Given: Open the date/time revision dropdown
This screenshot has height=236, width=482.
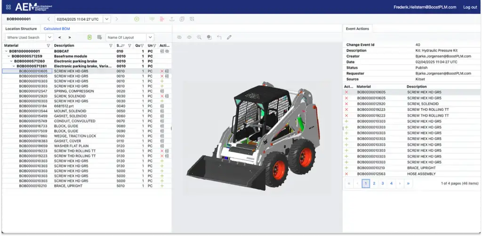Looking at the screenshot, I should [107, 19].
